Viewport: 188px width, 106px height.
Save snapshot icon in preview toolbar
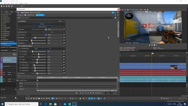click(x=147, y=10)
